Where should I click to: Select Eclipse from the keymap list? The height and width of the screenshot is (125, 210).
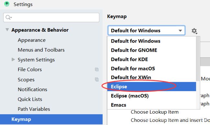(152, 87)
